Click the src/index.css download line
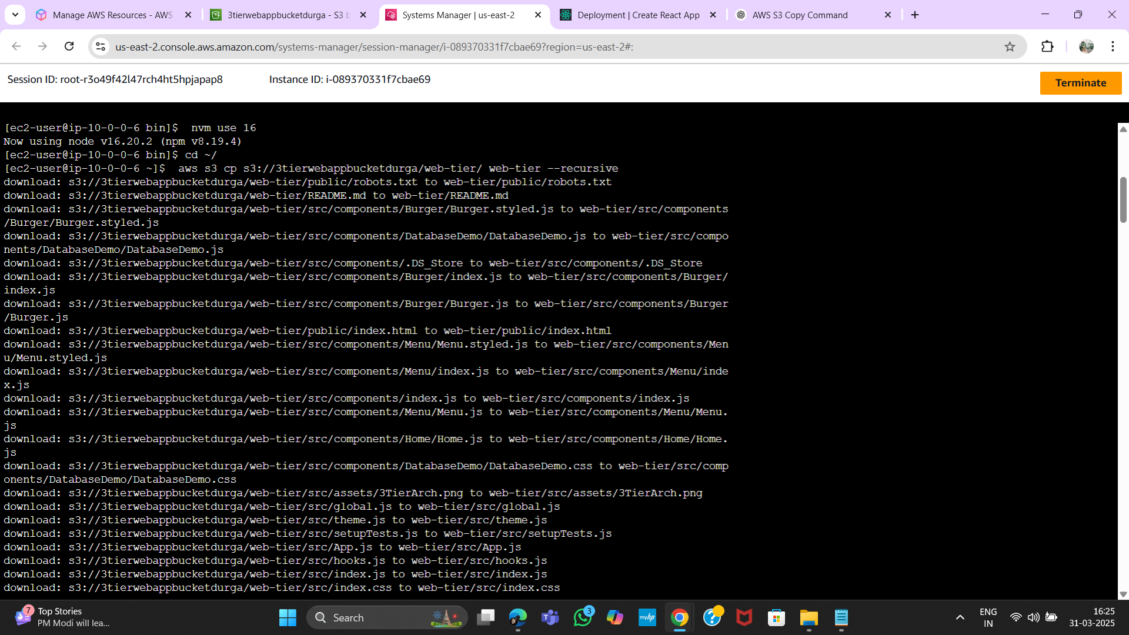The height and width of the screenshot is (635, 1129). pyautogui.click(x=282, y=587)
